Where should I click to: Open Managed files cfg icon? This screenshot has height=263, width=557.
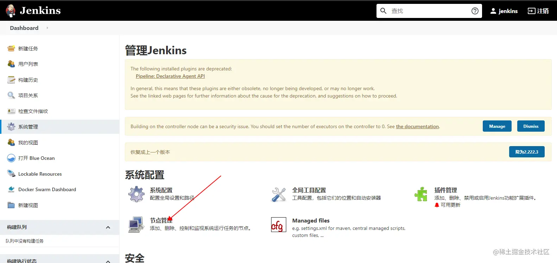pyautogui.click(x=279, y=225)
